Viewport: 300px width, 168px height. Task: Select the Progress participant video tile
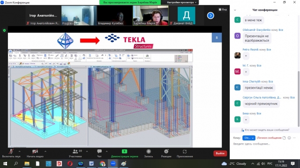[x=79, y=15]
